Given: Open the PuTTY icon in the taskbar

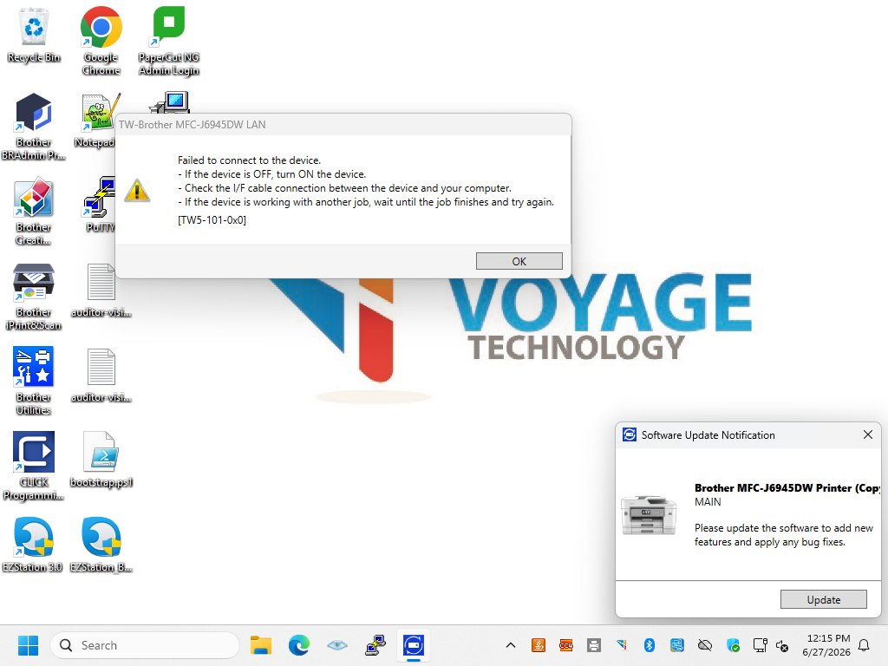Looking at the screenshot, I should 375,645.
